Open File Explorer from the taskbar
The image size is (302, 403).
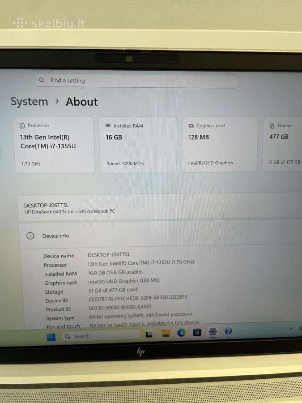tap(166, 333)
